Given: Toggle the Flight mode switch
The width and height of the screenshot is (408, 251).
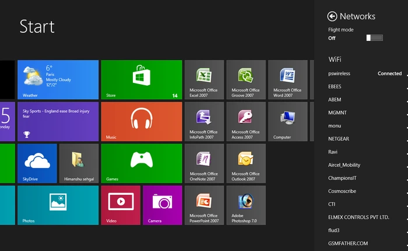Looking at the screenshot, I should [374, 38].
